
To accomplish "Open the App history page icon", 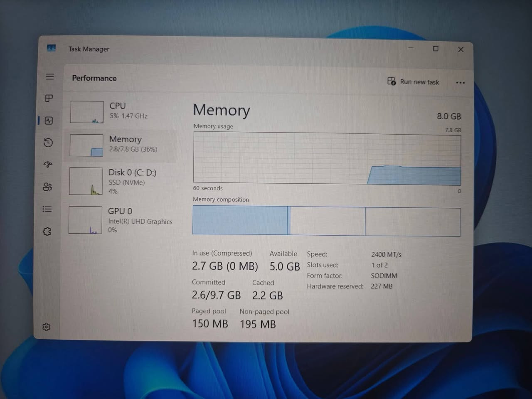I will pyautogui.click(x=48, y=143).
